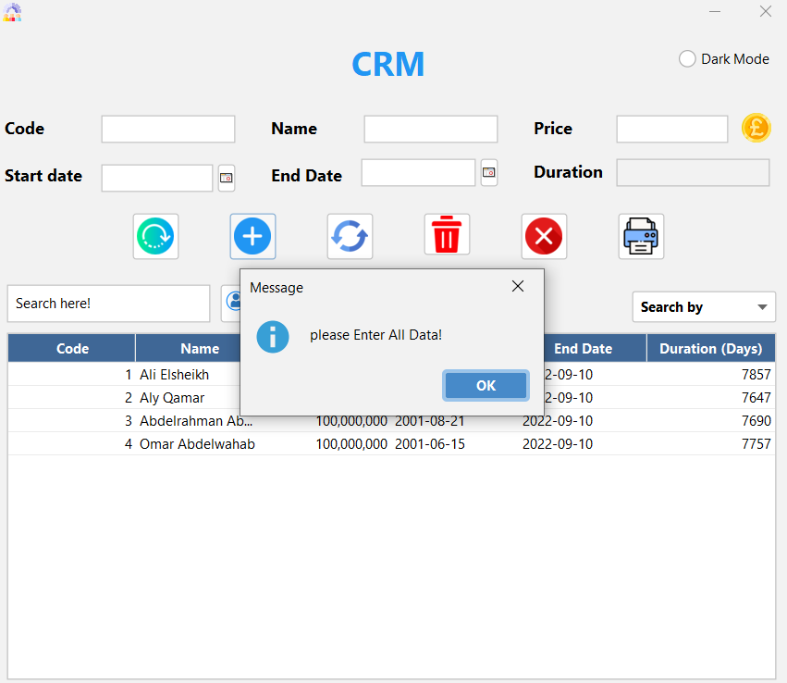Screen dimensions: 787x683
Task: Click the duration value 7757
Action: (x=756, y=444)
